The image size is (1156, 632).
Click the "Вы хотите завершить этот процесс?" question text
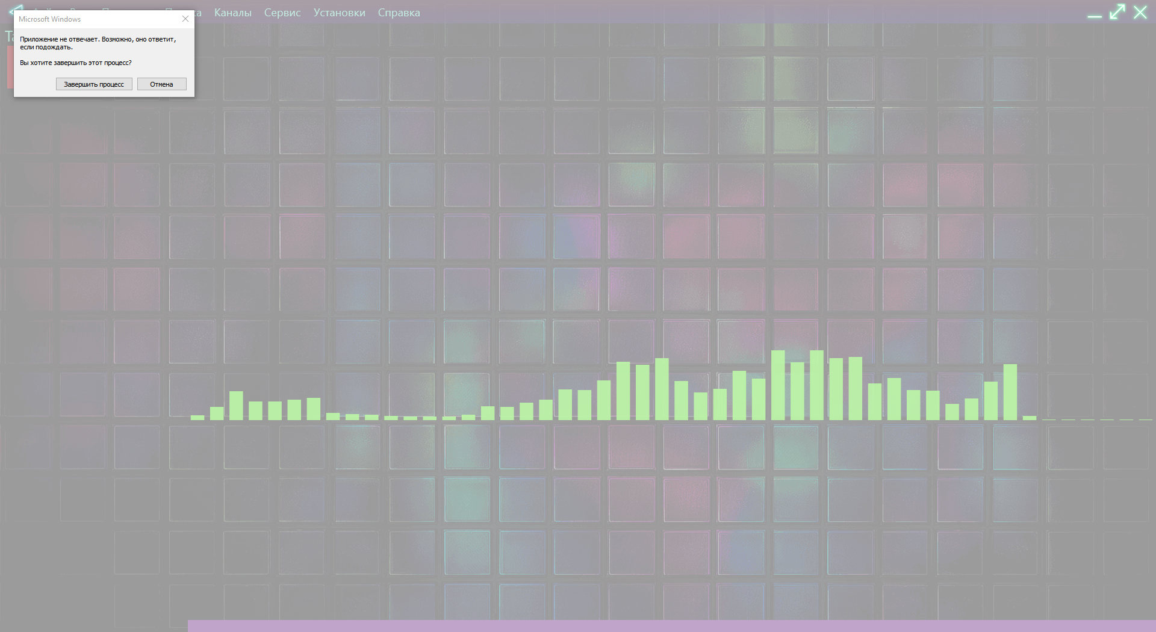click(x=76, y=63)
